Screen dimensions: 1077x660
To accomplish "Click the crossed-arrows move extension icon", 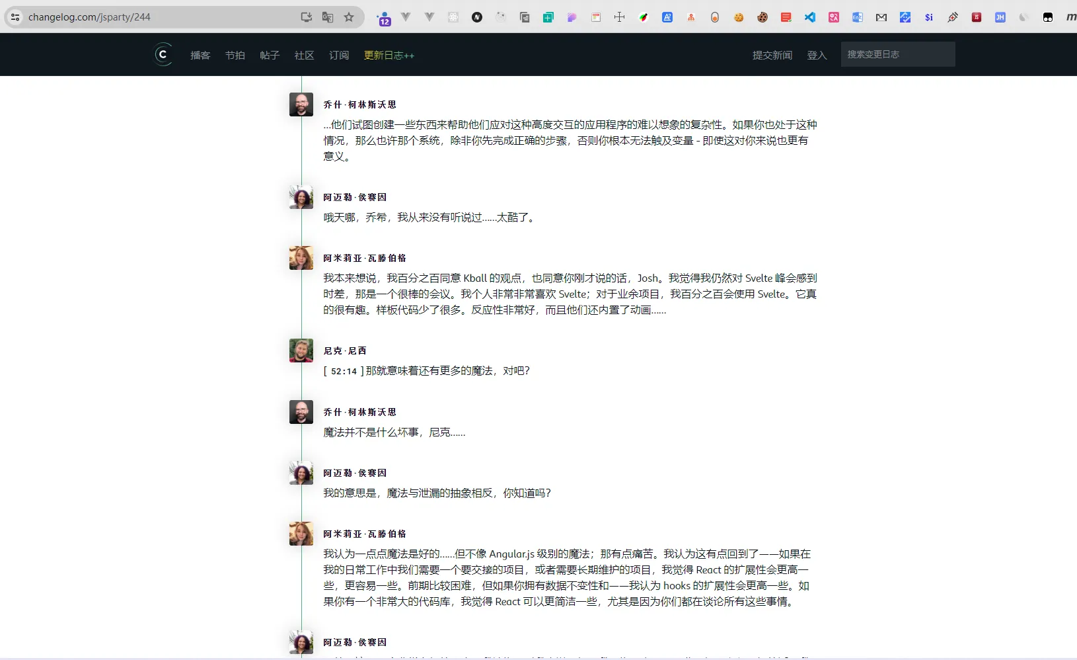I will [619, 17].
